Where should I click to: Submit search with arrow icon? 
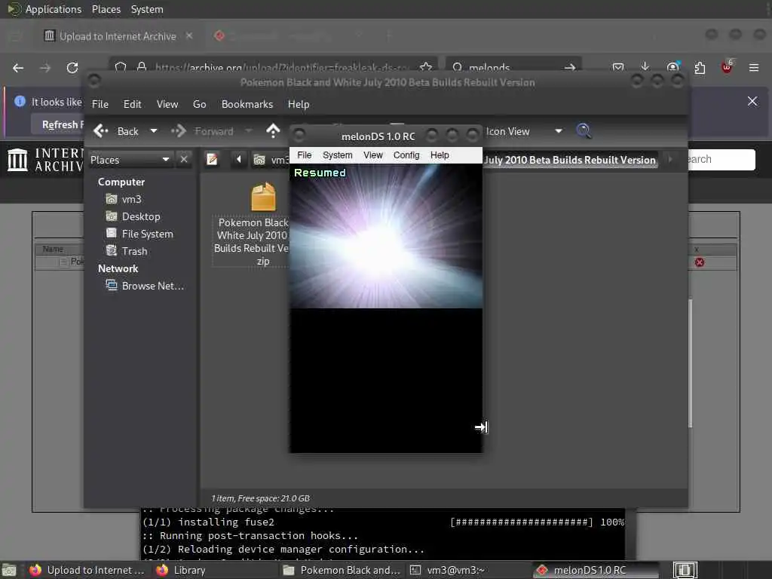pos(570,67)
